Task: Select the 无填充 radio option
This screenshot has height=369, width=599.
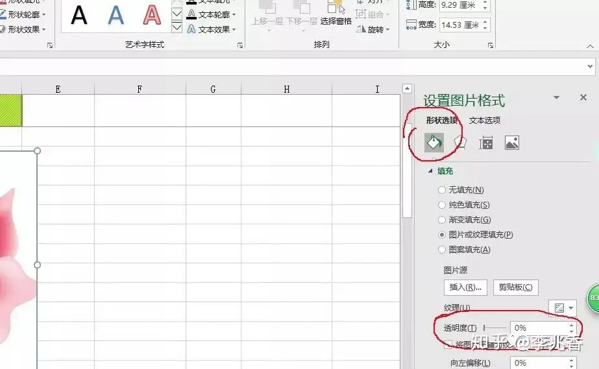Action: pyautogui.click(x=442, y=189)
